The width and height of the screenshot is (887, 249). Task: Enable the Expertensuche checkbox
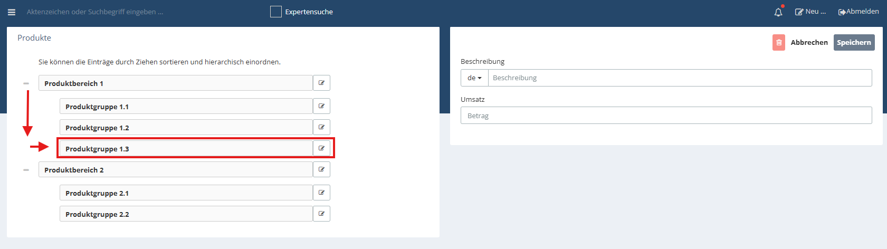pyautogui.click(x=276, y=12)
